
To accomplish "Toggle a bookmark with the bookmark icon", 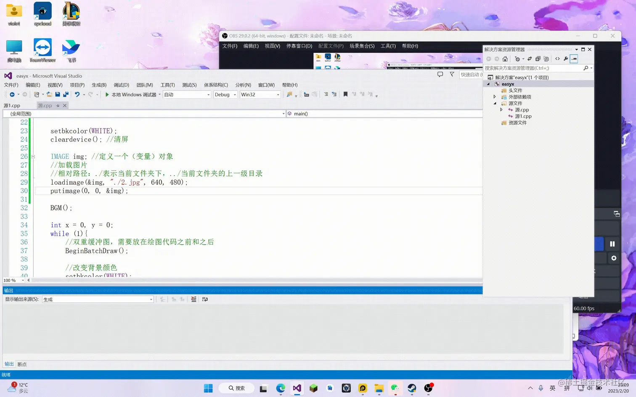I will coord(346,94).
